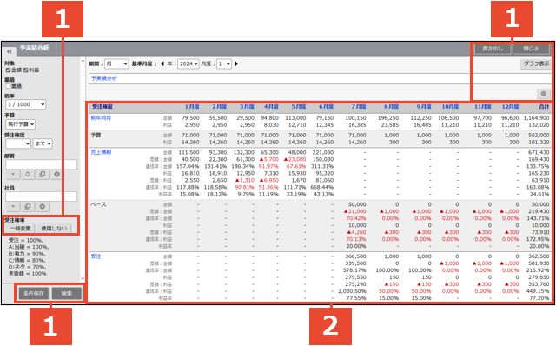Open the 部署 picker window icon
Screen dimensions: 556x346
[43, 174]
